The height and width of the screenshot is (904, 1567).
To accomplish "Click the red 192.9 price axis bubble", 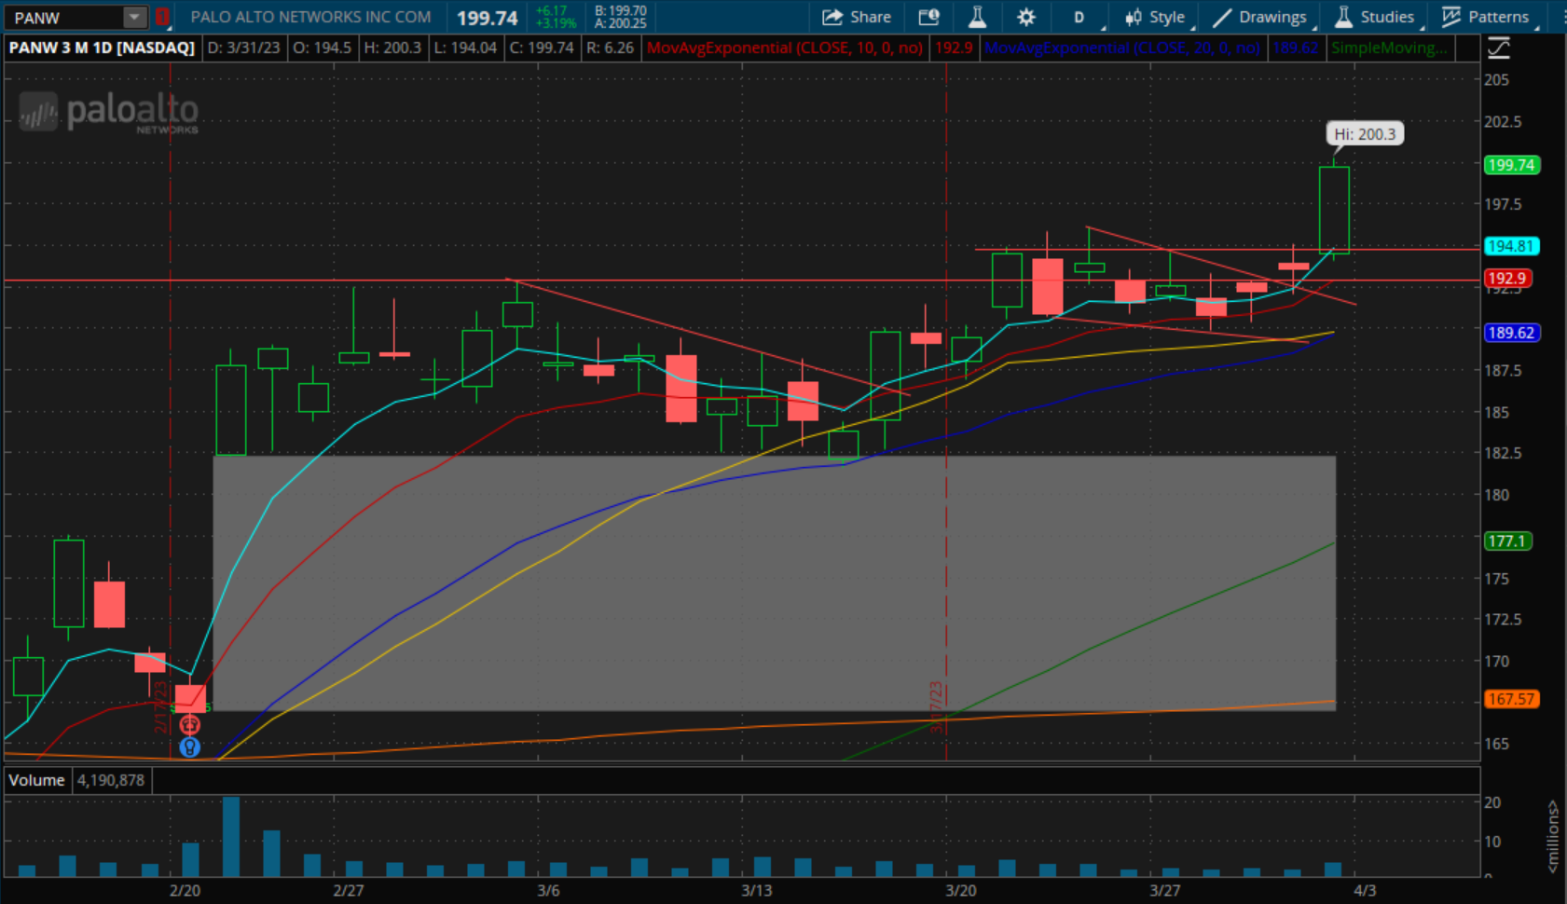I will [1506, 278].
